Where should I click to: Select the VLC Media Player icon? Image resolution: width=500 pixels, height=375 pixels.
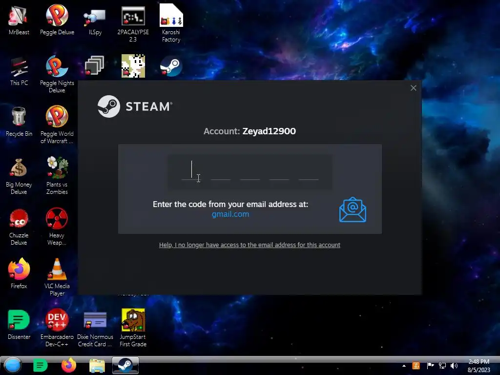point(57,277)
